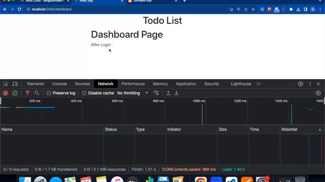Click the site info icon beside localhost

click(28, 9)
